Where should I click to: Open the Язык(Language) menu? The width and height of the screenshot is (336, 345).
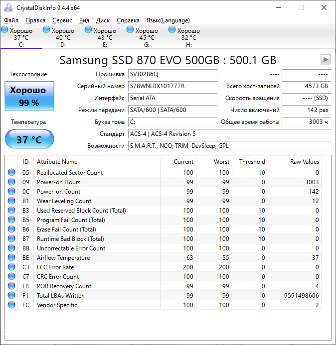pos(168,20)
